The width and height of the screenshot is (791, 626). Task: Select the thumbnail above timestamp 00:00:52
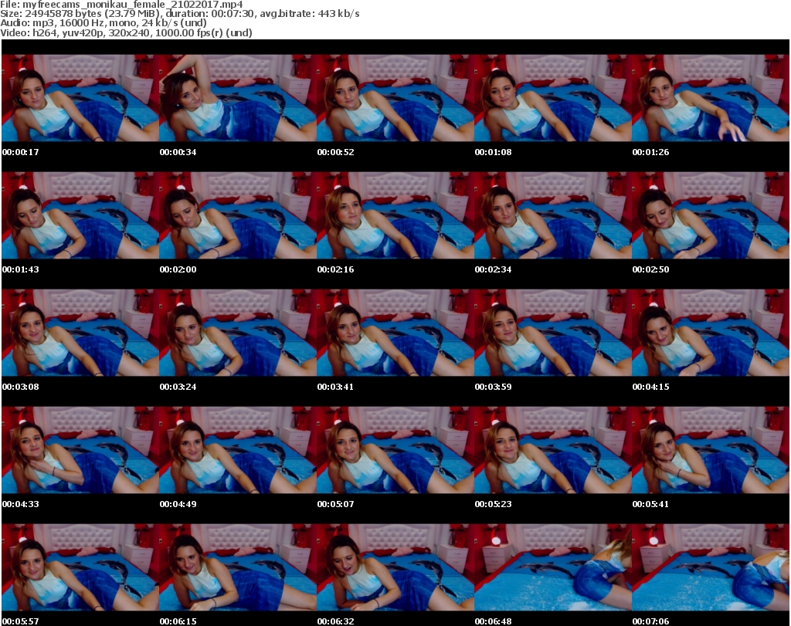point(395,98)
